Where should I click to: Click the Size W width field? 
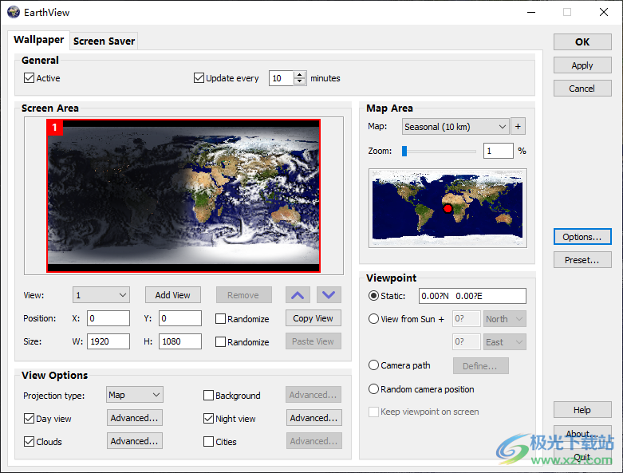point(108,341)
